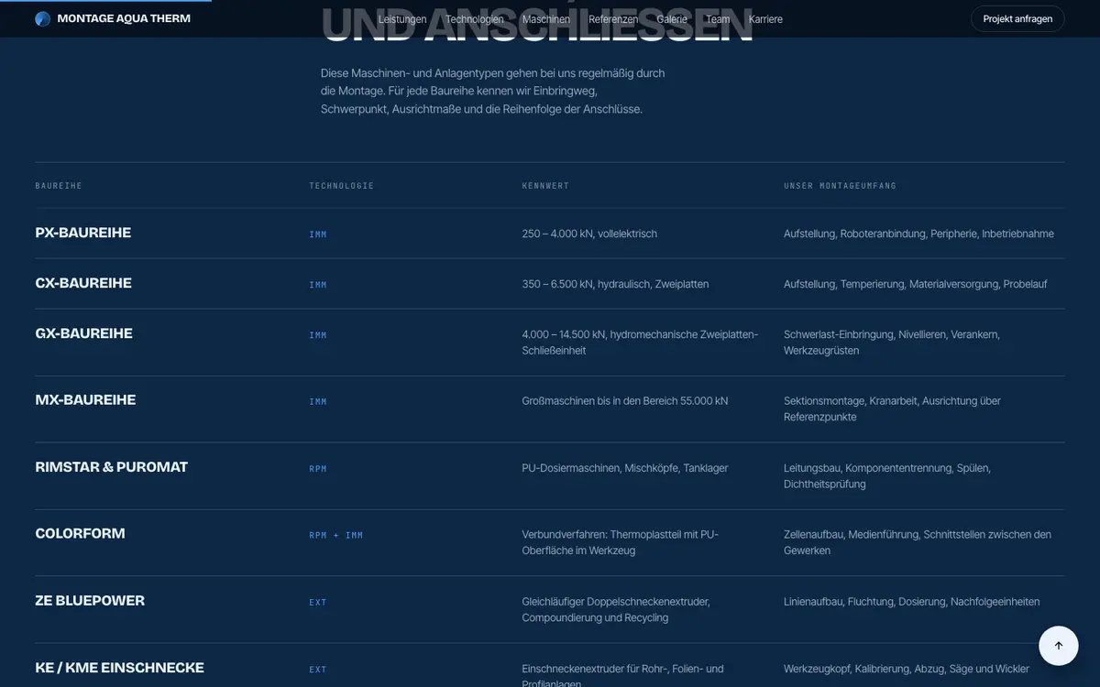This screenshot has width=1100, height=687.
Task: Click the 'Einschneckenextruder für Rohr-' cell
Action: (x=623, y=676)
